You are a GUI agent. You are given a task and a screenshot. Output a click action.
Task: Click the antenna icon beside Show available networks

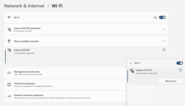(9, 41)
